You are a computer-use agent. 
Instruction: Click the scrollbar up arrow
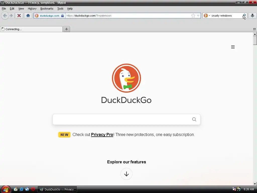pyautogui.click(x=255, y=34)
